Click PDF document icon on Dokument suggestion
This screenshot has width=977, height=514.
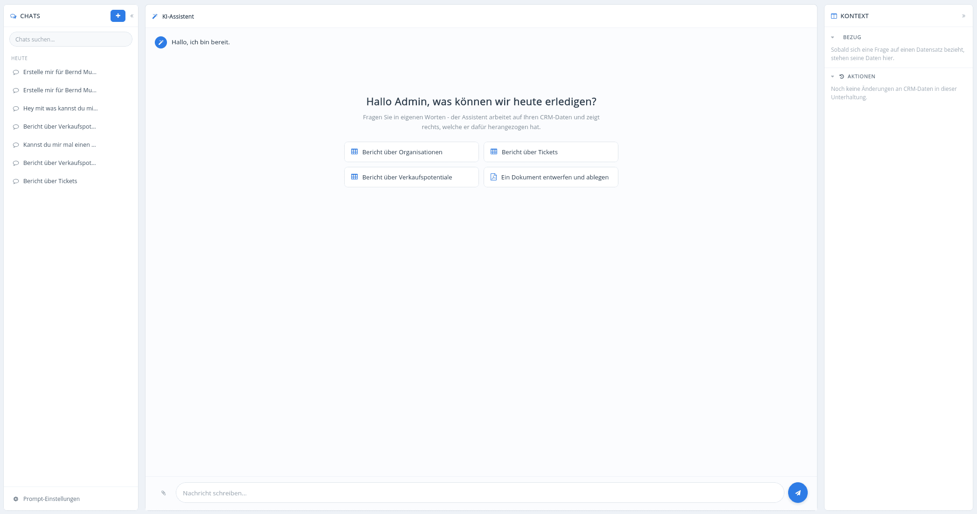click(493, 177)
